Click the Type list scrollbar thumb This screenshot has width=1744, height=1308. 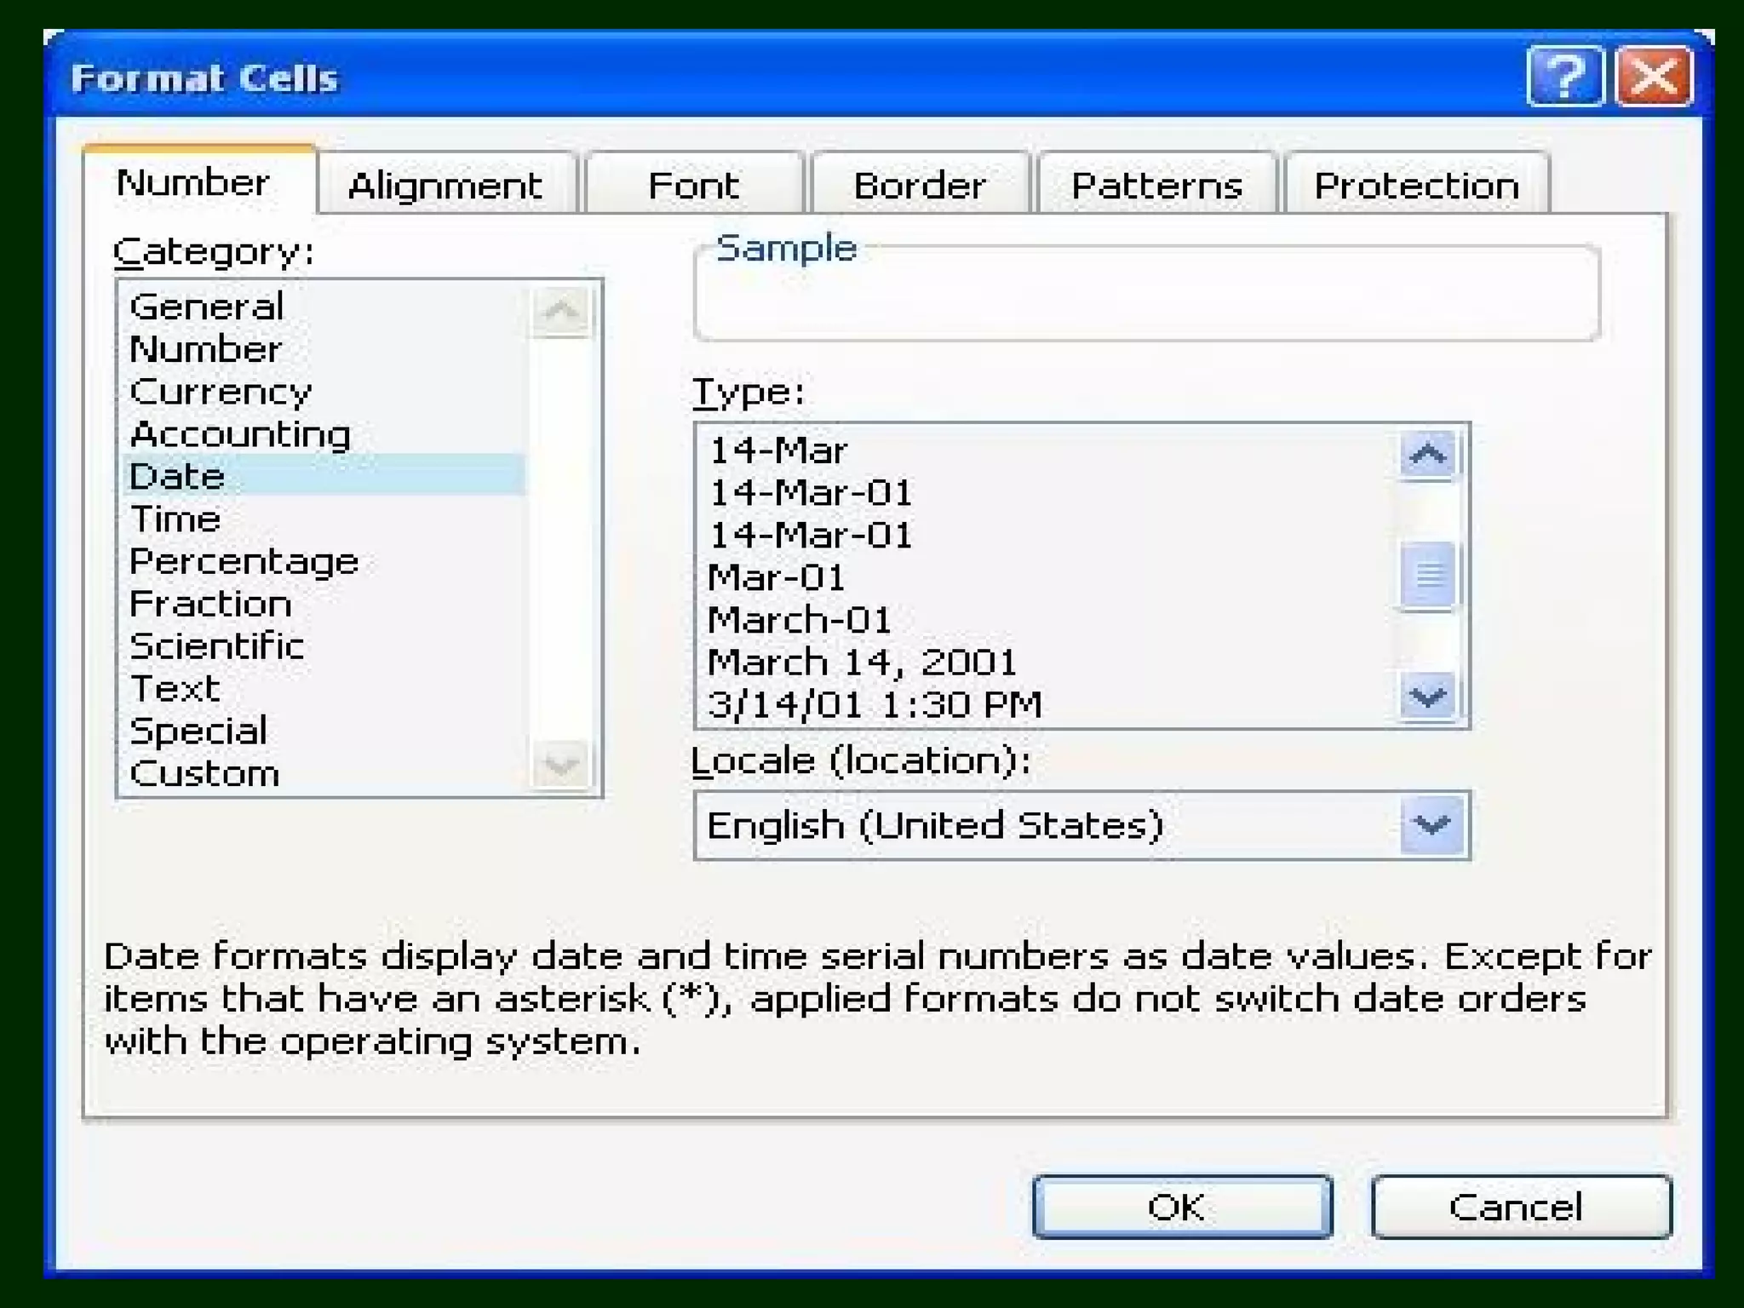click(x=1428, y=577)
